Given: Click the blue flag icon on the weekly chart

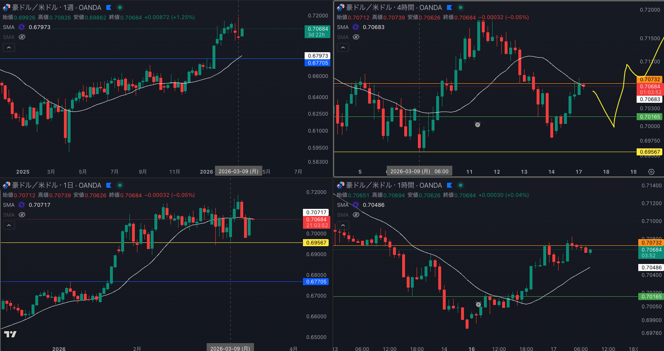Looking at the screenshot, I should pos(109,7).
